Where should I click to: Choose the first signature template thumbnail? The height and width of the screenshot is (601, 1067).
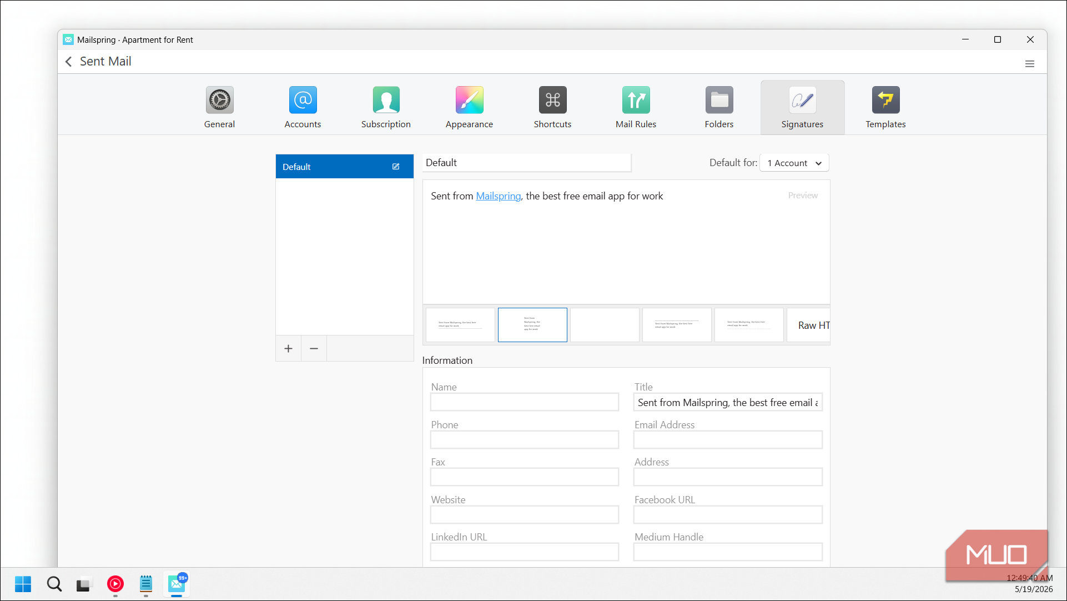click(x=460, y=325)
